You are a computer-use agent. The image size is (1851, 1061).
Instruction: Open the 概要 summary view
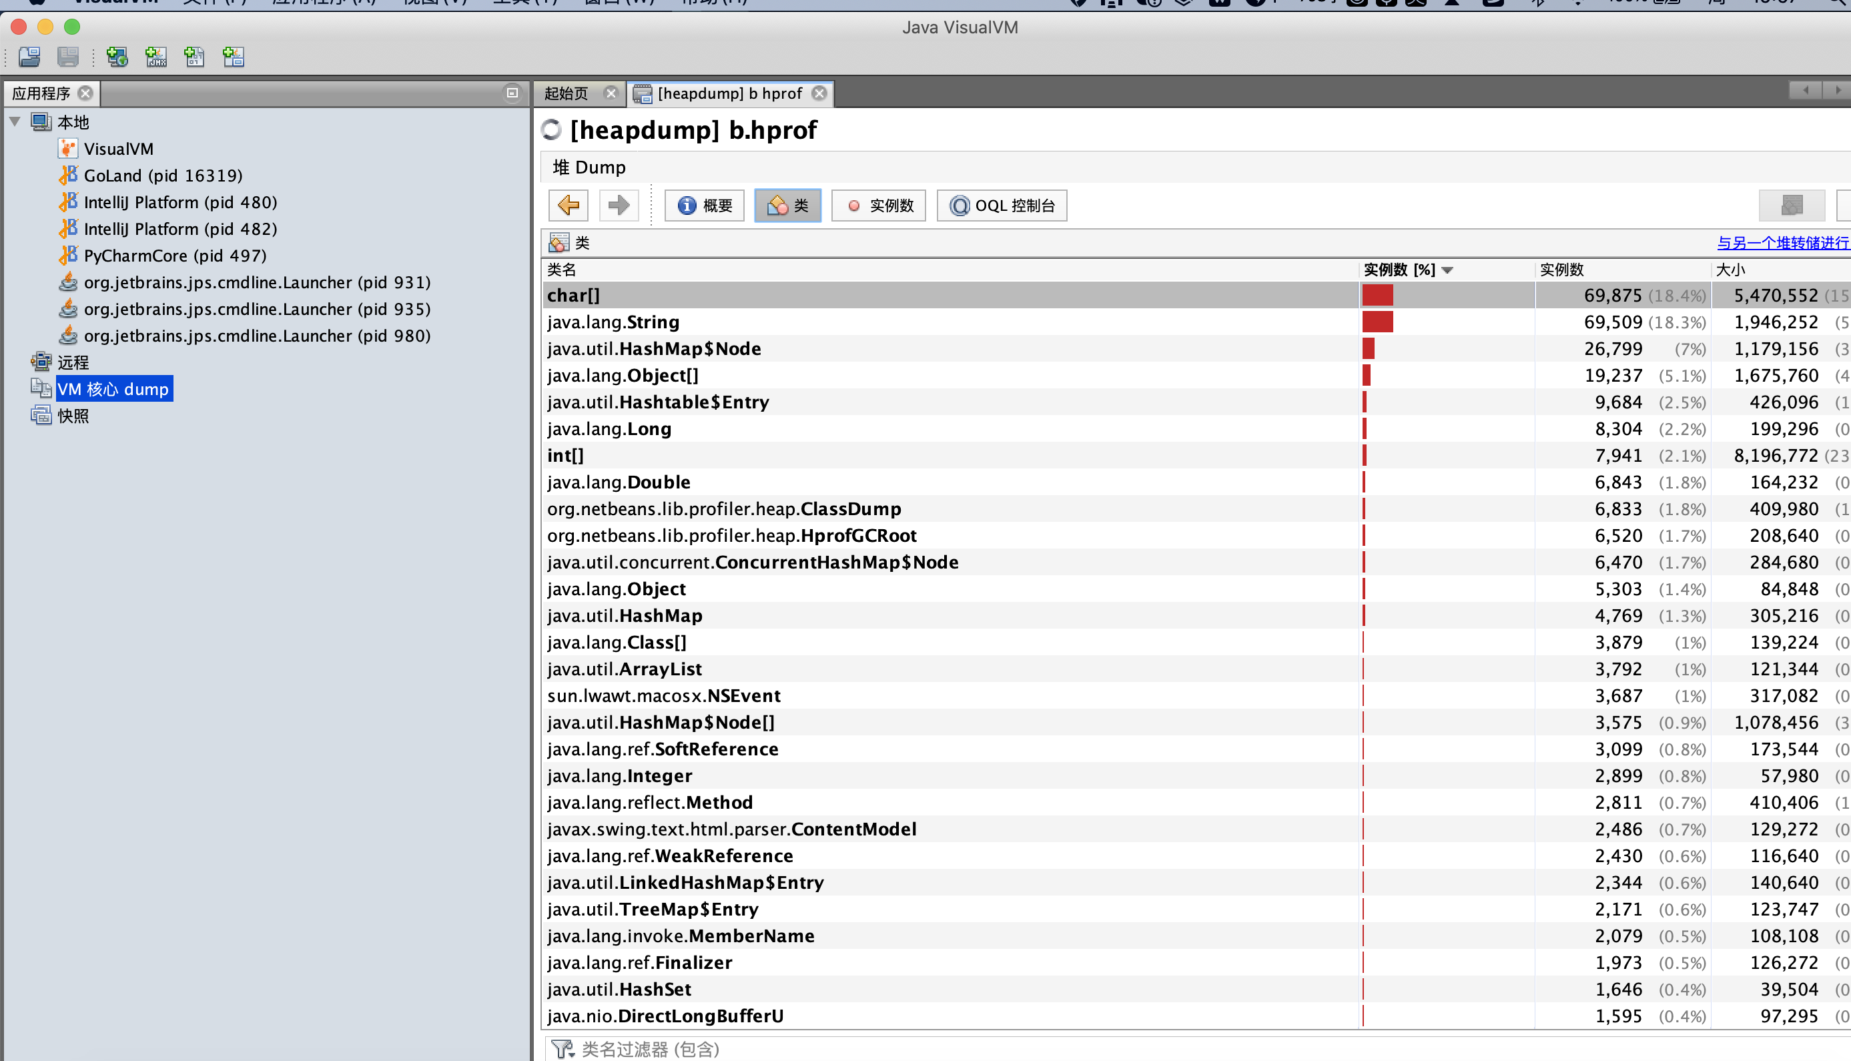click(x=705, y=206)
